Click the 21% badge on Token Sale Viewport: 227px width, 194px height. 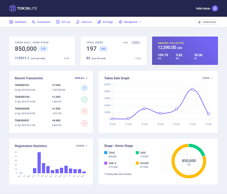pos(43,49)
